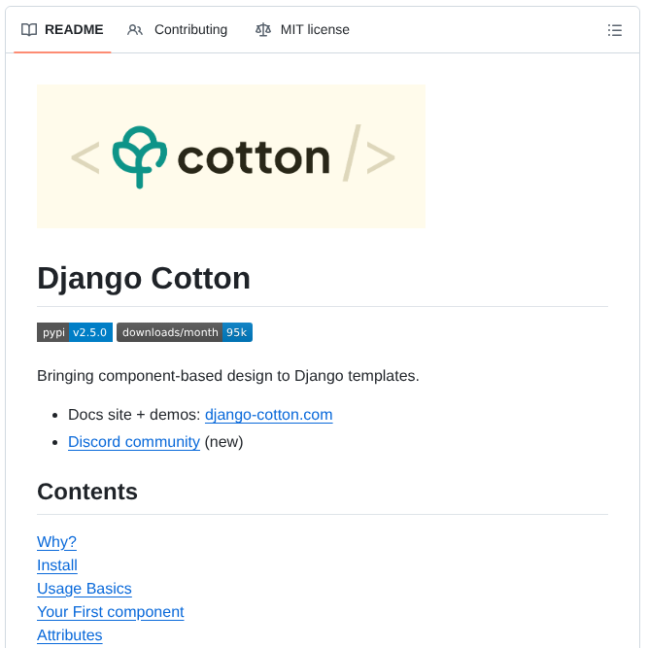Jump to the Why? section
The width and height of the screenshot is (648, 648).
56,542
